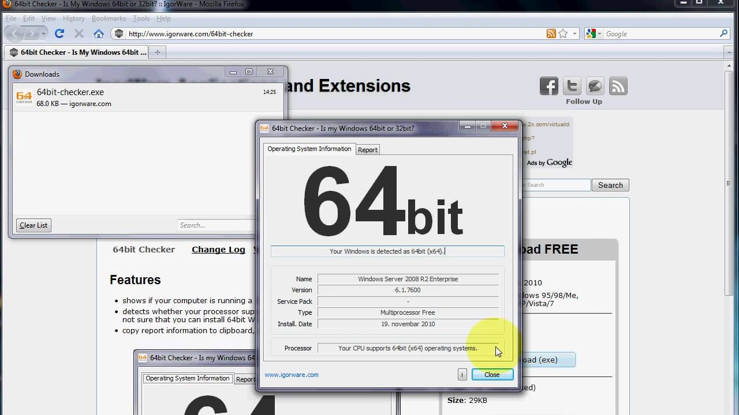
Task: Click version value 6.1.7600
Action: (x=408, y=290)
